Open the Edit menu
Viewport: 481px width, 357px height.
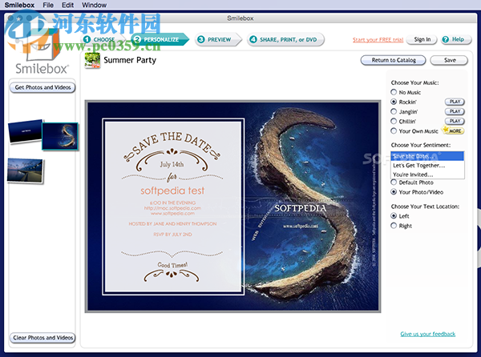tap(67, 5)
